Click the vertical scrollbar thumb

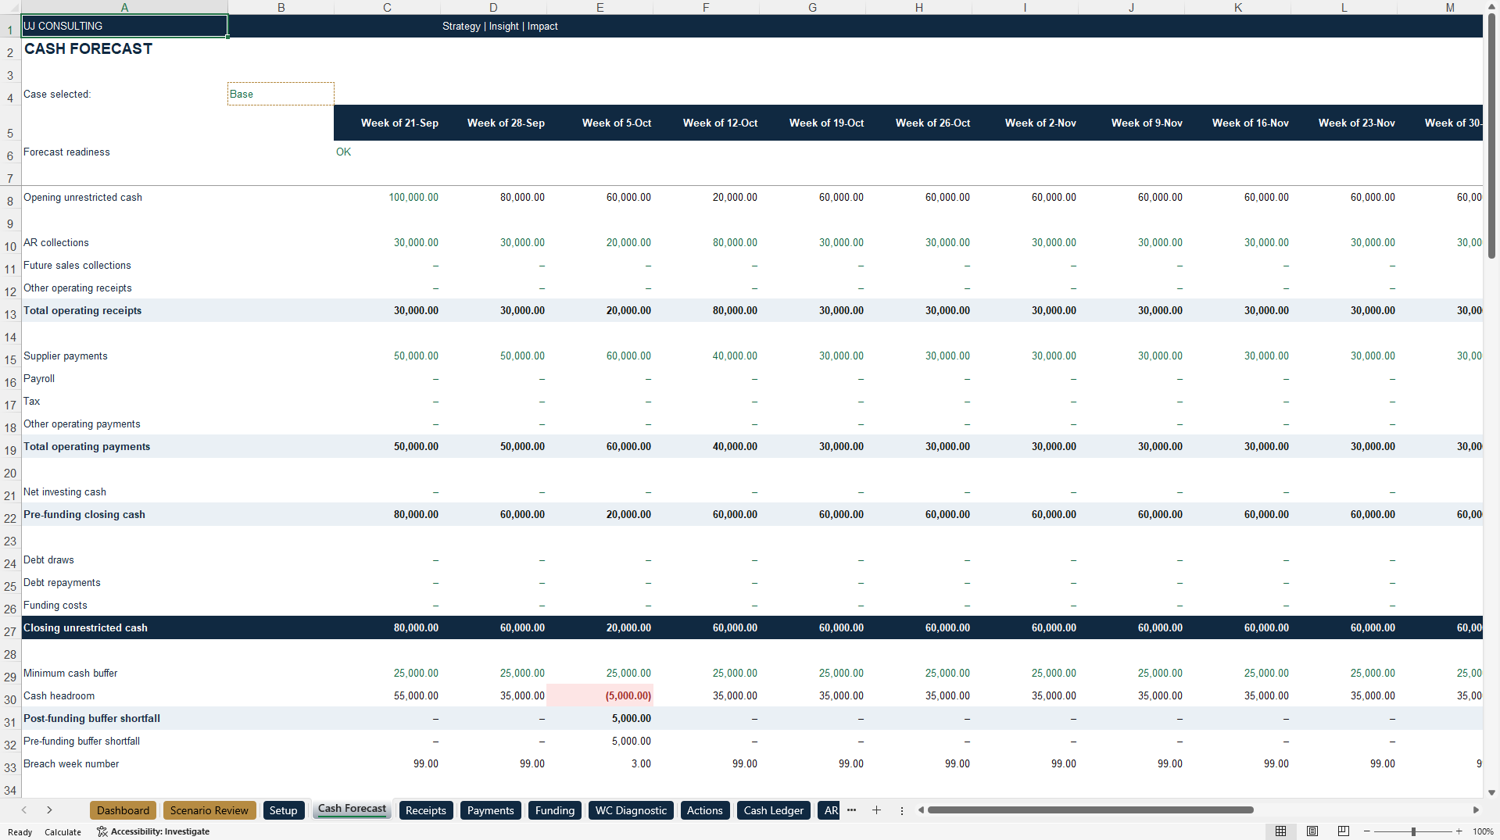pyautogui.click(x=1491, y=137)
